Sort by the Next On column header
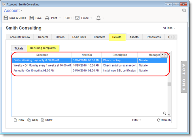The image size is (193, 138). click(x=86, y=55)
